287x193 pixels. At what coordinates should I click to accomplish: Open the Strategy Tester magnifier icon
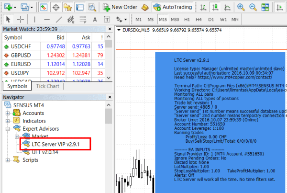(x=92, y=7)
